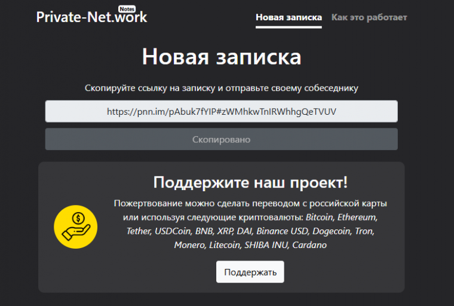Click the 'Monero, Litecoin, SHIBA INU, Cardano' line

point(250,245)
